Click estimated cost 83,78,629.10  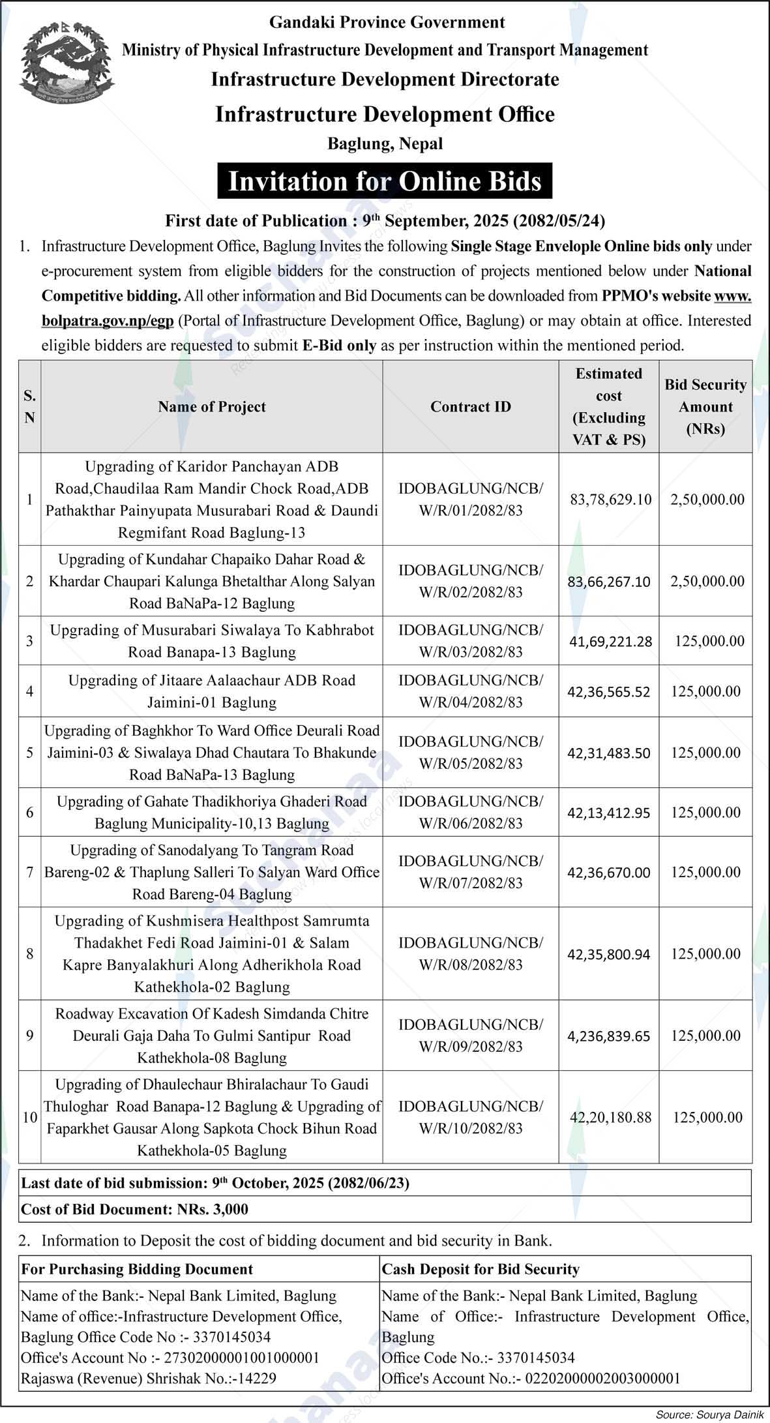610,500
